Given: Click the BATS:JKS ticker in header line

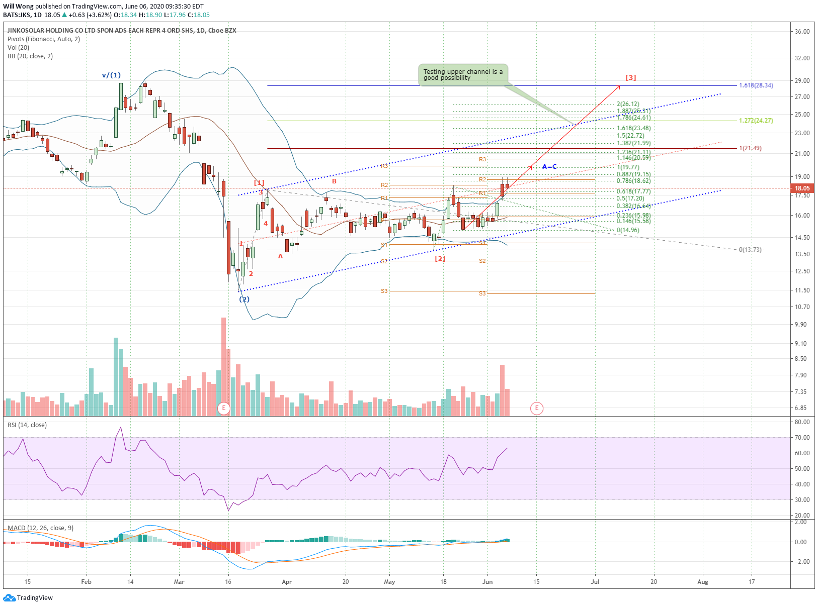Looking at the screenshot, I should pyautogui.click(x=17, y=15).
